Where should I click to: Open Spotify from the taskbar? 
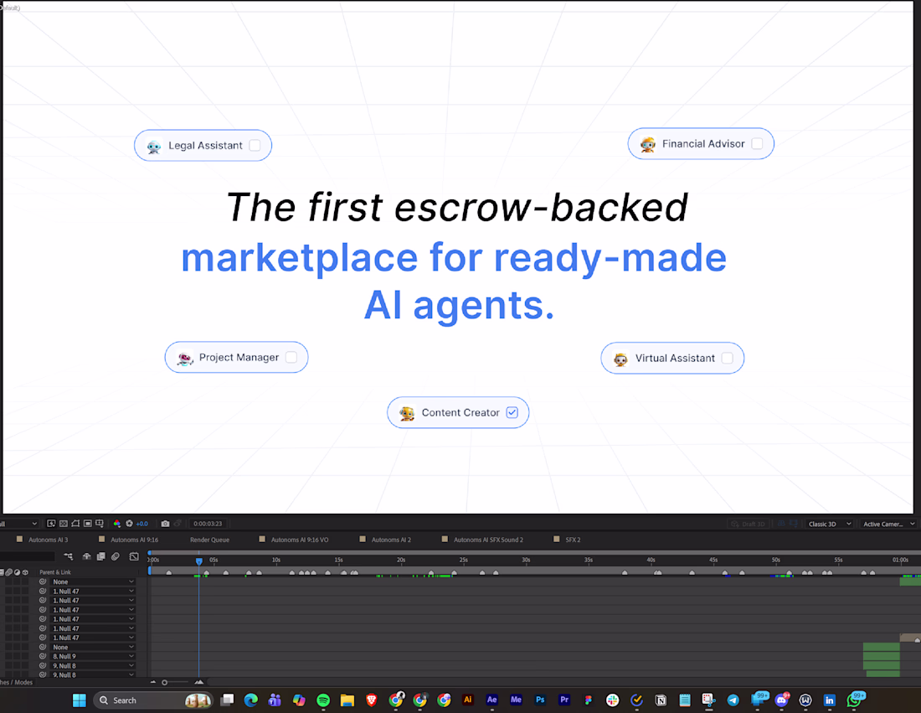tap(323, 700)
